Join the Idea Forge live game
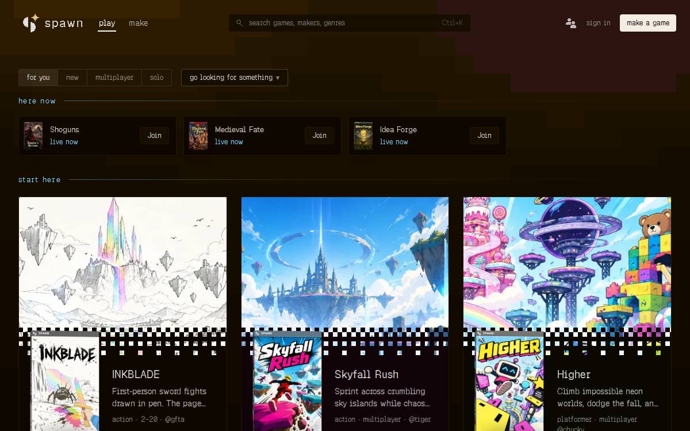 click(x=485, y=136)
